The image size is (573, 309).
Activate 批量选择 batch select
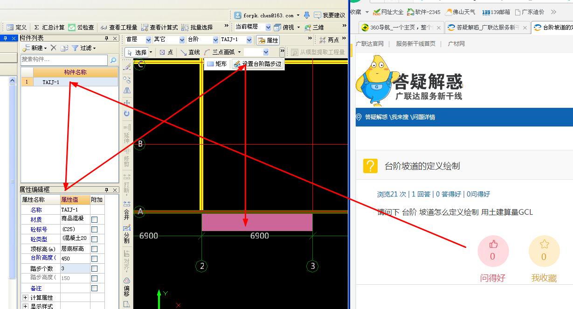[197, 28]
